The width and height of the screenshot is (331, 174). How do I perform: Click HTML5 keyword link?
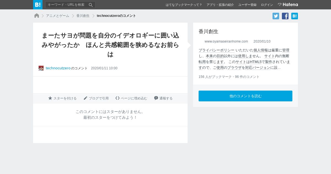point(255,62)
